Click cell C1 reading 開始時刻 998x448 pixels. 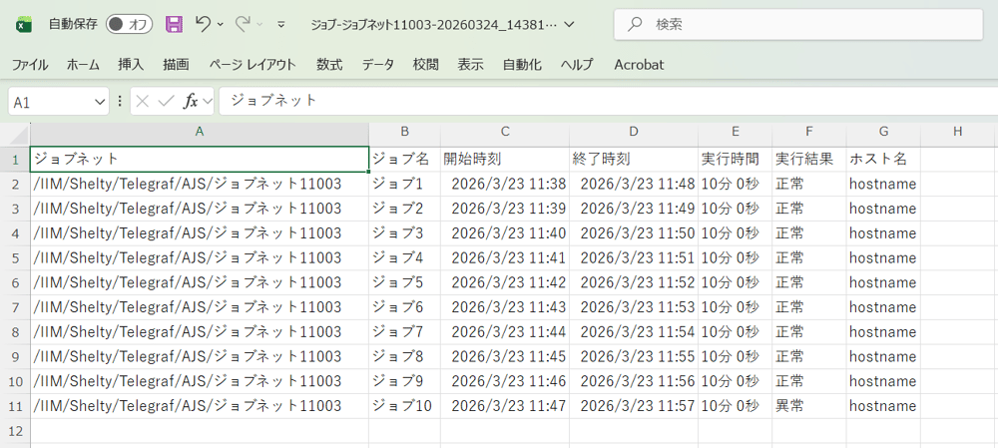[x=505, y=159]
